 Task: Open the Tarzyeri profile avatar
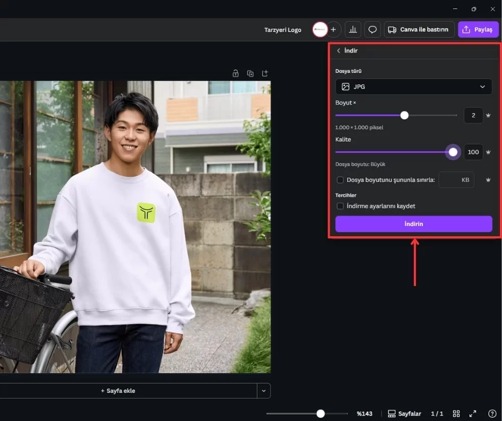[320, 29]
